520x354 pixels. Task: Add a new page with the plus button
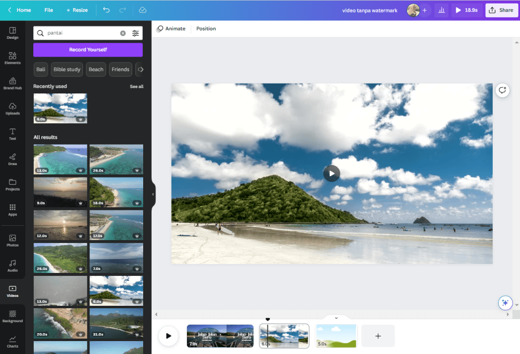tap(378, 336)
